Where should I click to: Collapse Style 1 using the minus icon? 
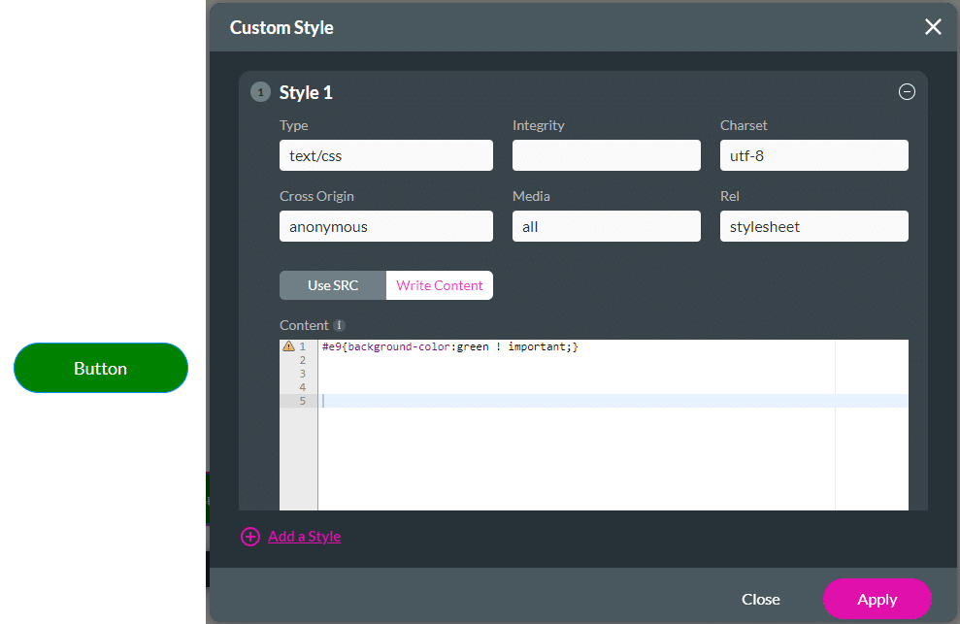[x=907, y=91]
